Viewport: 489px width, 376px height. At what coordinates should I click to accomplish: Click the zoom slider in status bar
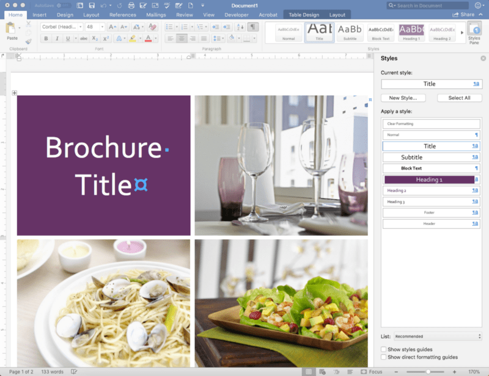pyautogui.click(x=428, y=371)
